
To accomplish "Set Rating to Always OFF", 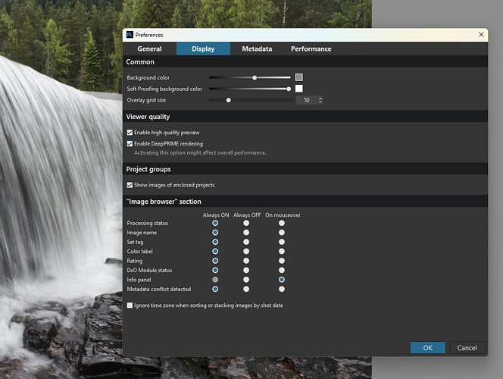I will 246,261.
